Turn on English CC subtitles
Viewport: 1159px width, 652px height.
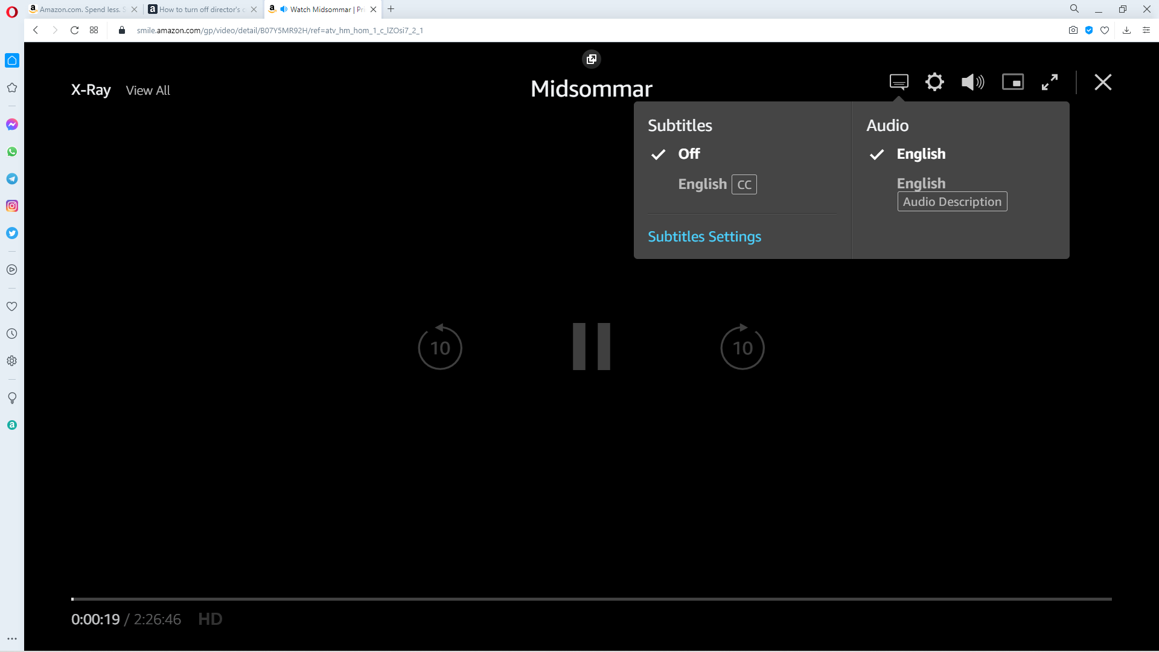(x=717, y=184)
